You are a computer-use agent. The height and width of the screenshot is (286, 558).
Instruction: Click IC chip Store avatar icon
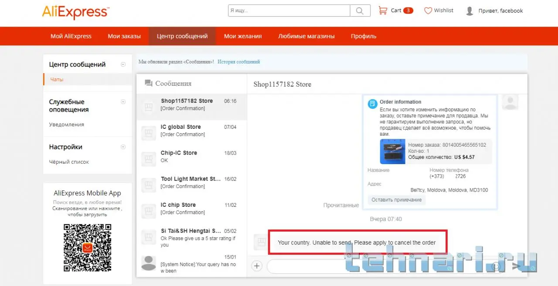[x=149, y=211]
